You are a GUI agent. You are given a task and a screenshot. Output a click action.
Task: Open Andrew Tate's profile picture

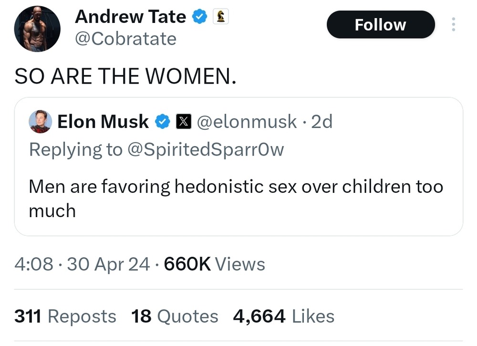coord(37,29)
